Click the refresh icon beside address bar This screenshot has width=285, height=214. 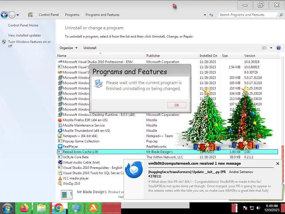click(x=211, y=15)
